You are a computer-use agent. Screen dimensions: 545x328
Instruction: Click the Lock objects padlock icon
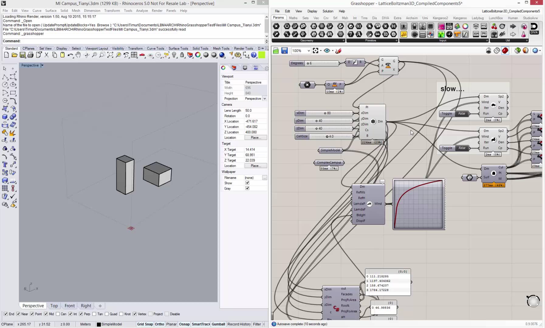click(x=182, y=55)
